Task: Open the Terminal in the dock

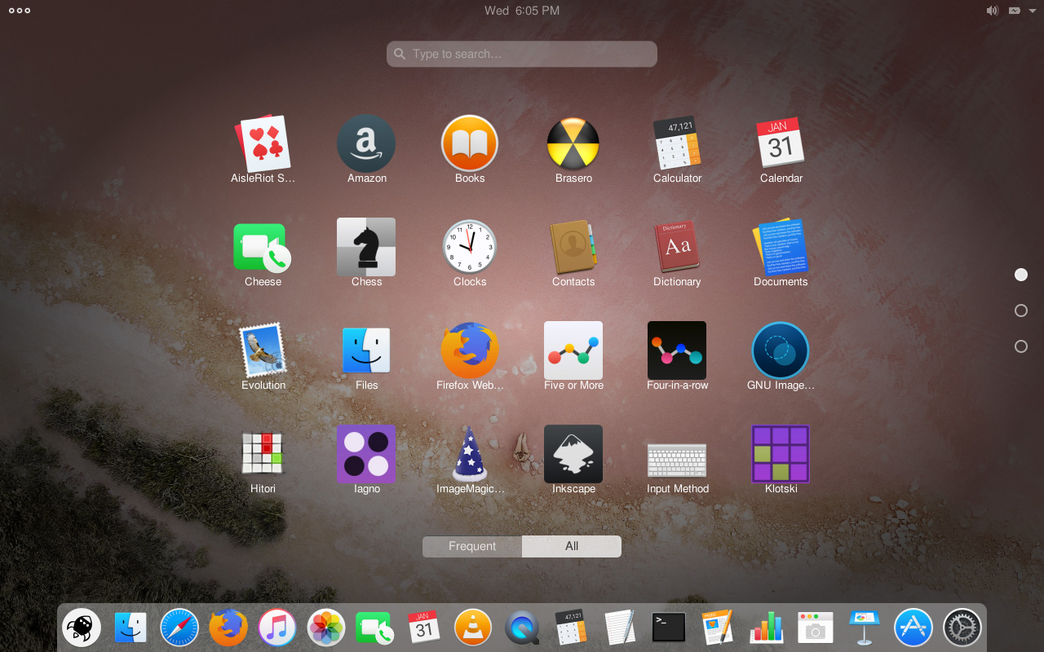Action: coord(669,628)
